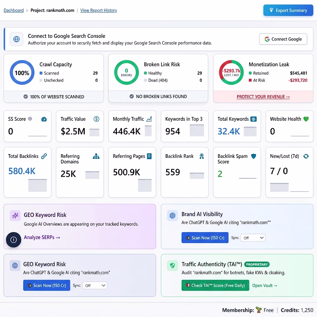The height and width of the screenshot is (317, 317).
Task: Open GEO Keyword Risk Sync dropdown
Action: click(x=95, y=286)
